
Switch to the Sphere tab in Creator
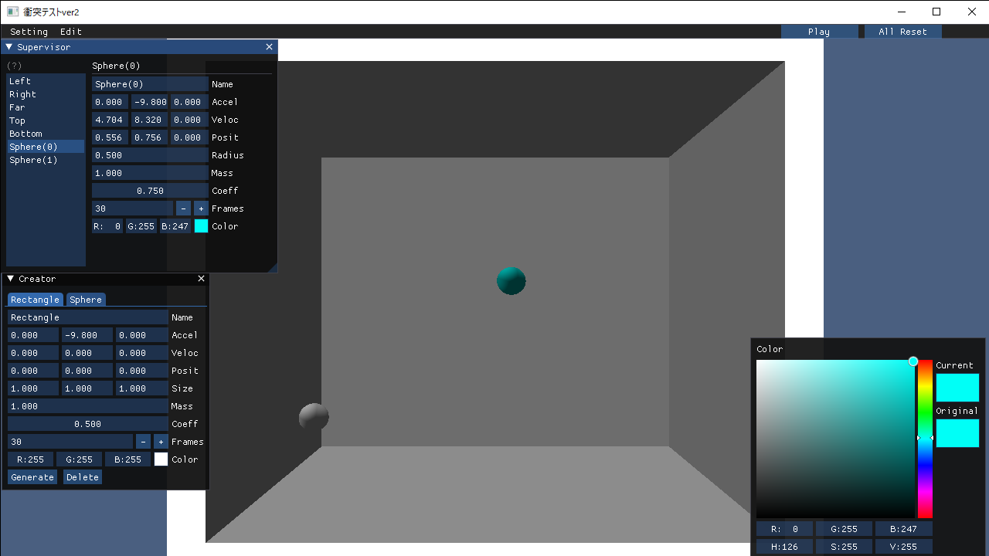pos(86,300)
